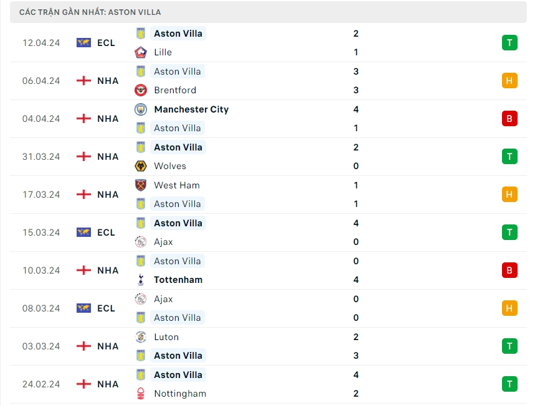Screen dimensions: 535x406
Task: Click the Wolves club crest icon
Action: 141,166
